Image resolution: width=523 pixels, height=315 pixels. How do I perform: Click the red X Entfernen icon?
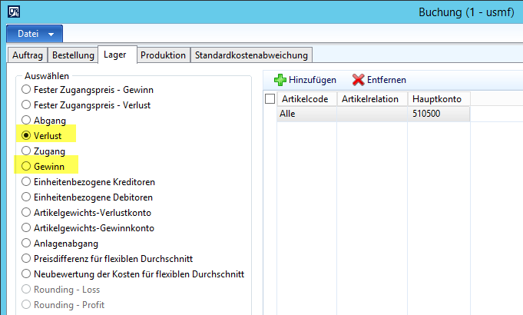point(358,80)
